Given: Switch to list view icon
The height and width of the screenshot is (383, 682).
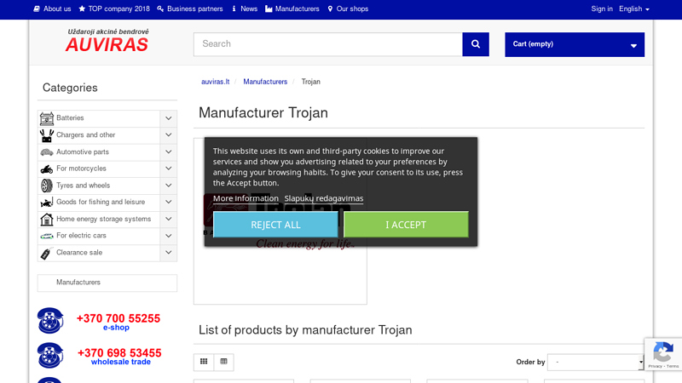Looking at the screenshot, I should pos(223,362).
